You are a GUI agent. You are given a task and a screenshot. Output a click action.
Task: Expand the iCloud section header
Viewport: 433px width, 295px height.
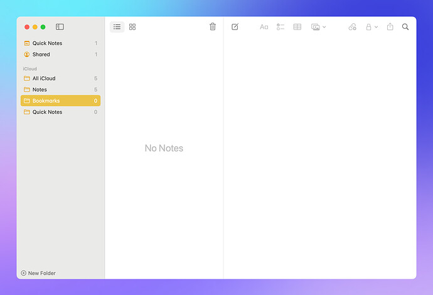click(x=30, y=68)
